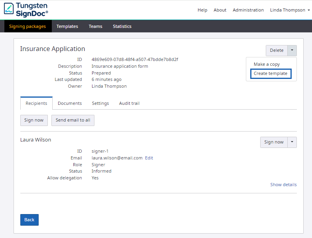Select the Signing packages tab
The image size is (312, 238).
coord(27,26)
